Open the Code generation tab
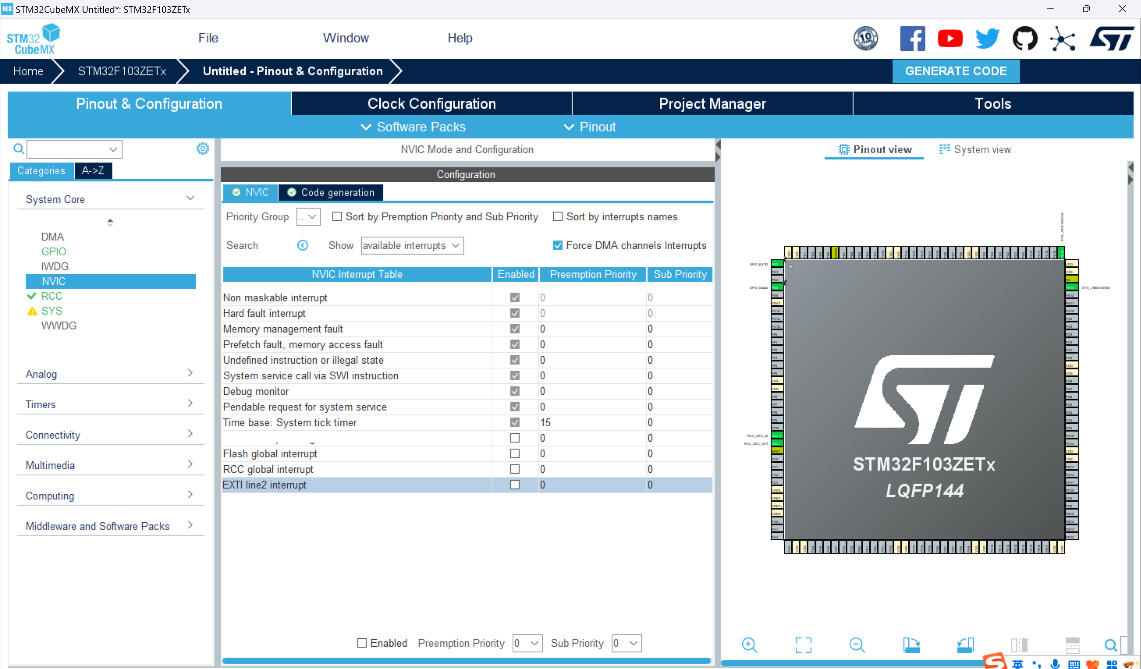This screenshot has height=669, width=1141. [331, 193]
